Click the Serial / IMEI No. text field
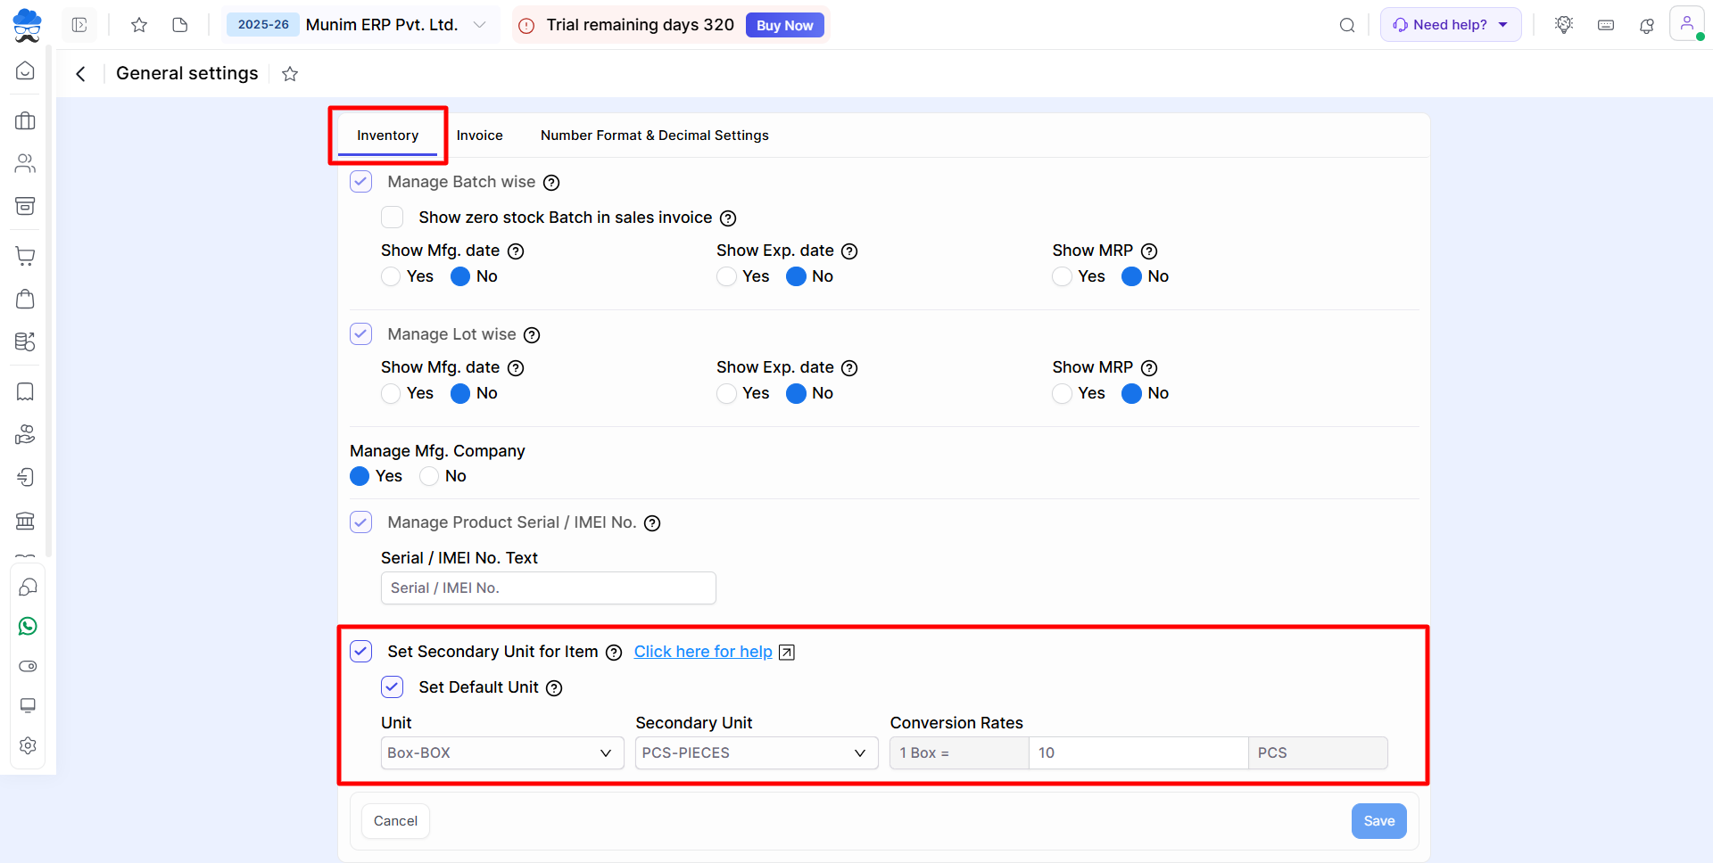1713x863 pixels. [x=548, y=588]
